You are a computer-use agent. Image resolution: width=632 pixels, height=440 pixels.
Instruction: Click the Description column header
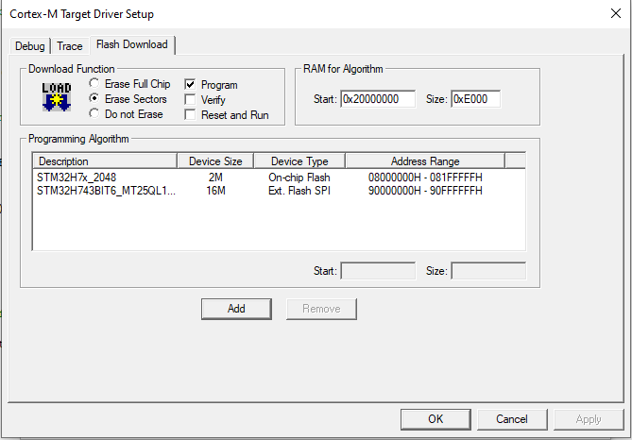(x=105, y=161)
